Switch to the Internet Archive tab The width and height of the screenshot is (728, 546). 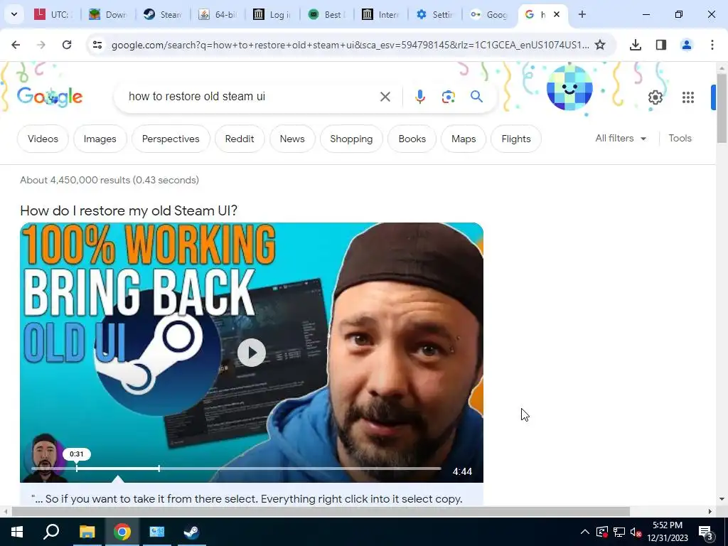pyautogui.click(x=381, y=14)
